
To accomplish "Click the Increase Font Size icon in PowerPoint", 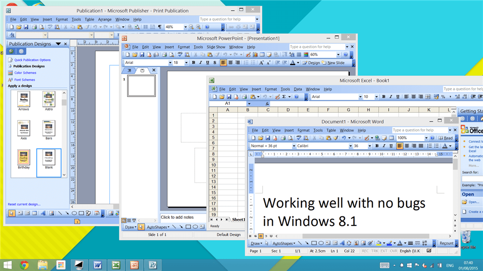I will point(261,63).
